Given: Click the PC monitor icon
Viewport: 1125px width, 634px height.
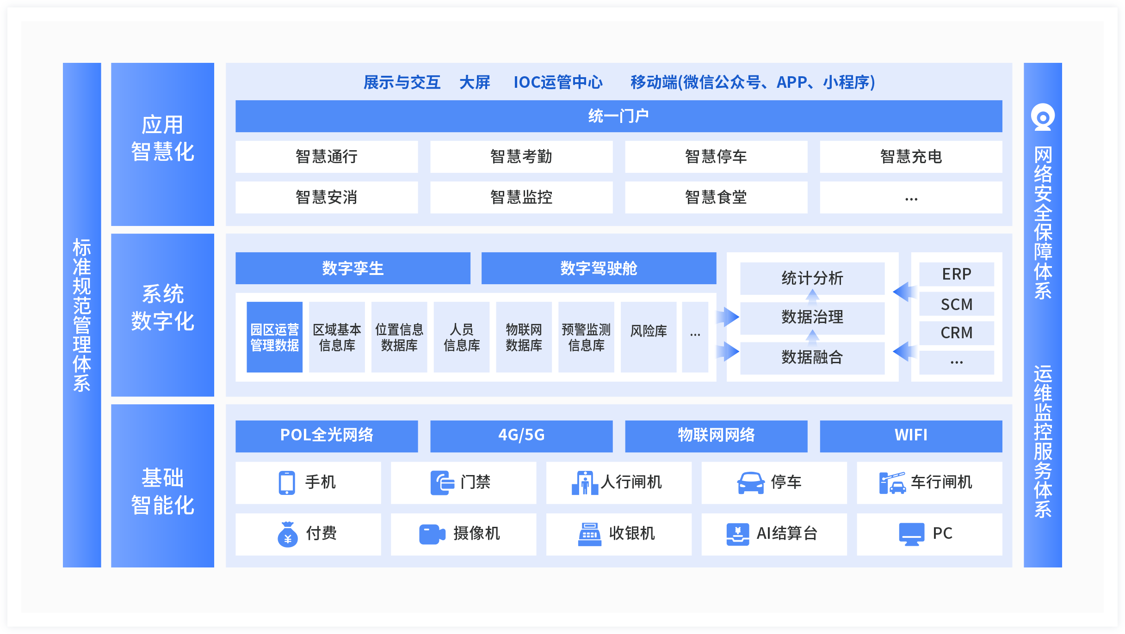Looking at the screenshot, I should click(911, 534).
